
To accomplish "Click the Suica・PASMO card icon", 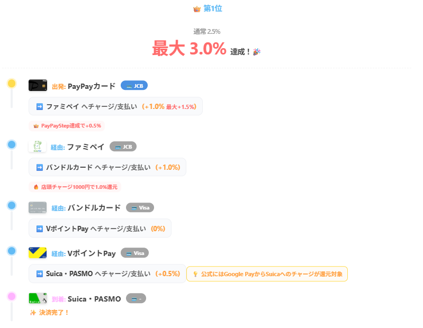I will 38,298.
